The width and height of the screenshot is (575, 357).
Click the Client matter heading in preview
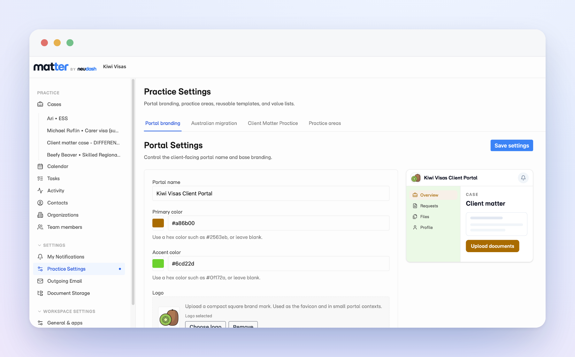click(486, 204)
